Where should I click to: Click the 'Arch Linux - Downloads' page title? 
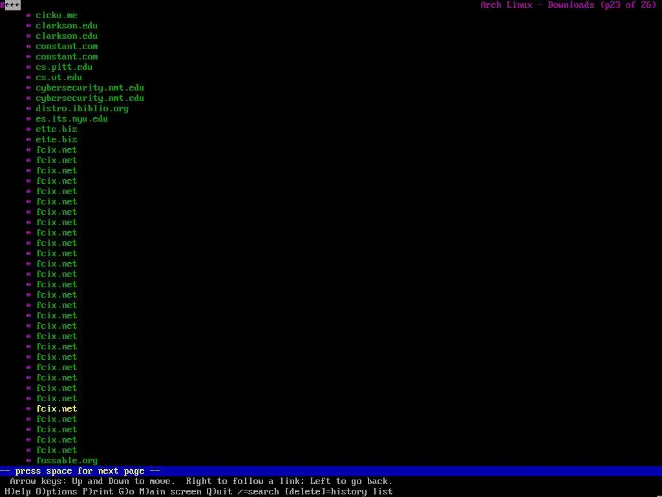(x=537, y=5)
